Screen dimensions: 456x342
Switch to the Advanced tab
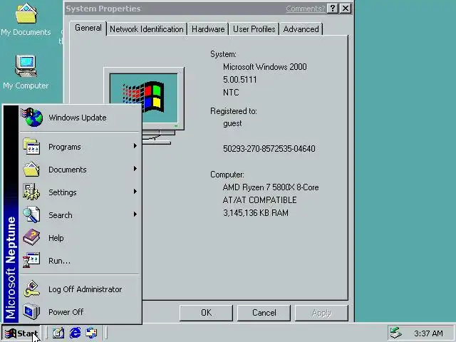click(x=301, y=29)
